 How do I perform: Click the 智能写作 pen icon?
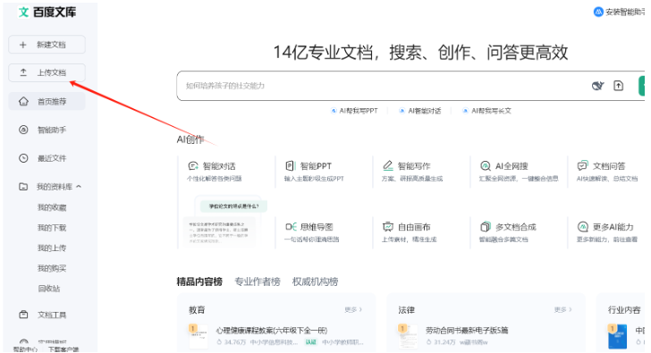pyautogui.click(x=388, y=165)
